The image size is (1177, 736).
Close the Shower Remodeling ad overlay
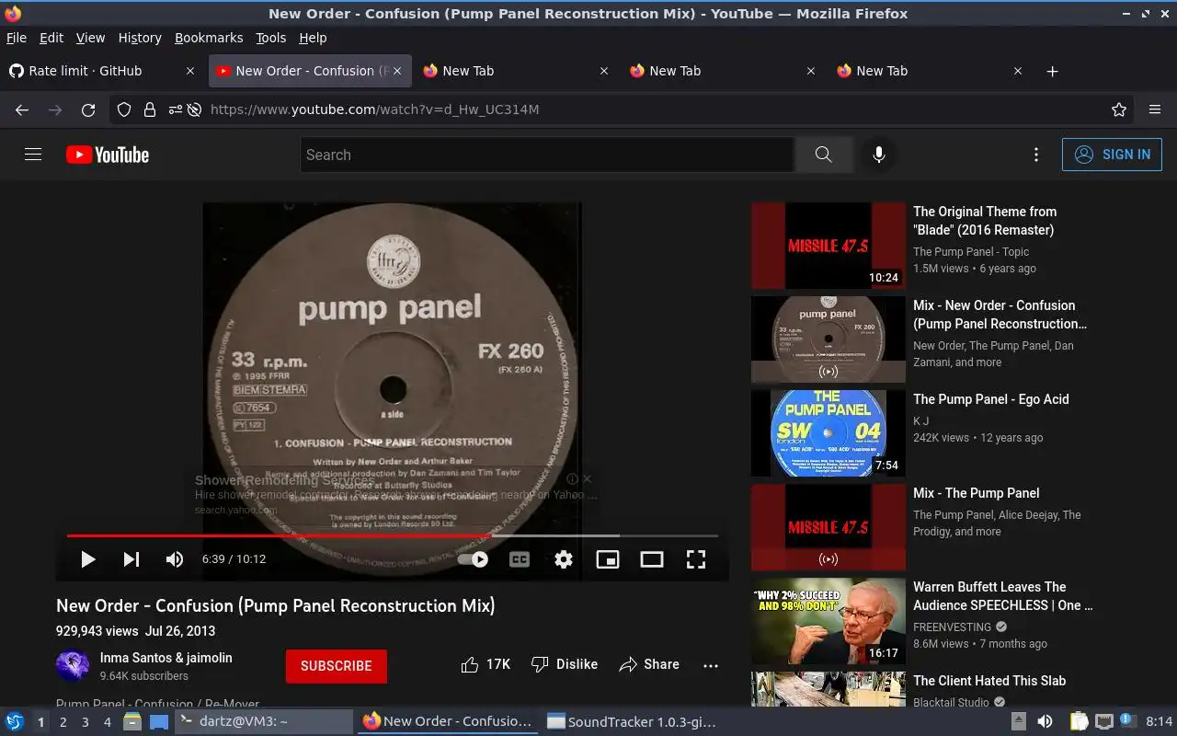[587, 478]
